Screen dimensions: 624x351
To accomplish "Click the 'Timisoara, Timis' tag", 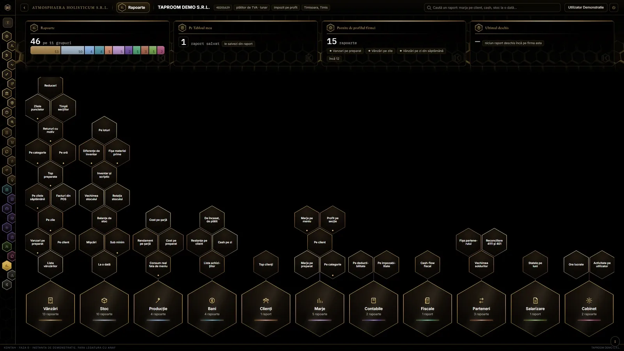I will coord(316,7).
